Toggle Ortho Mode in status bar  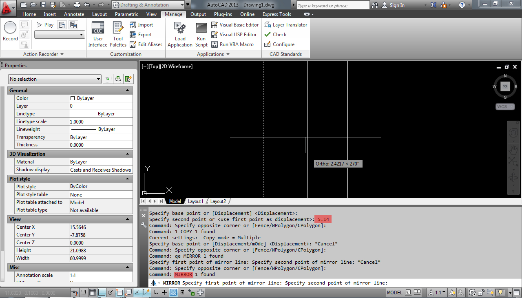point(102,292)
